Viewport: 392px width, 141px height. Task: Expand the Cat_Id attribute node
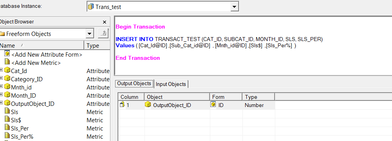(1, 70)
